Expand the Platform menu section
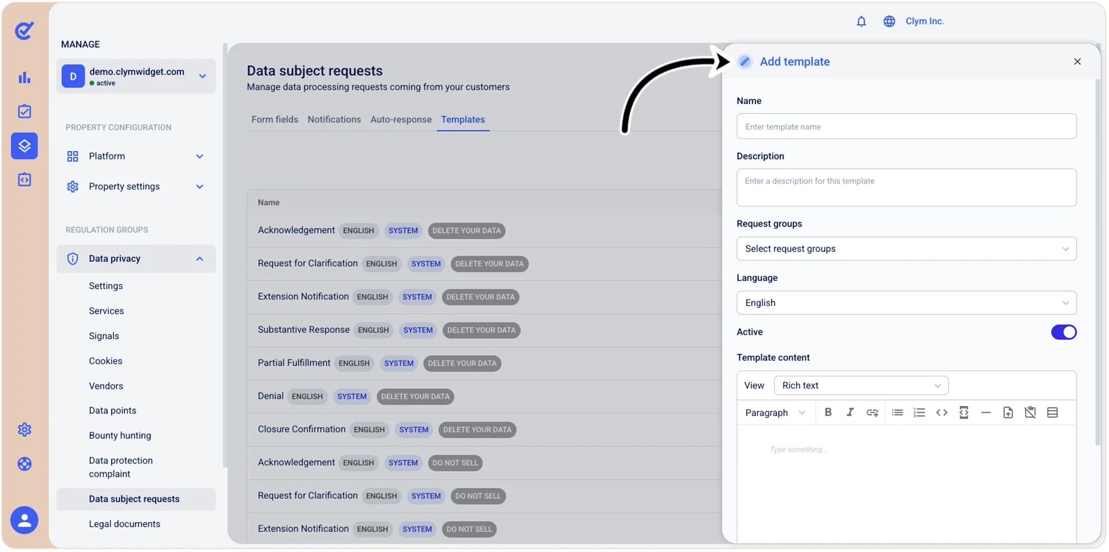 click(x=136, y=156)
